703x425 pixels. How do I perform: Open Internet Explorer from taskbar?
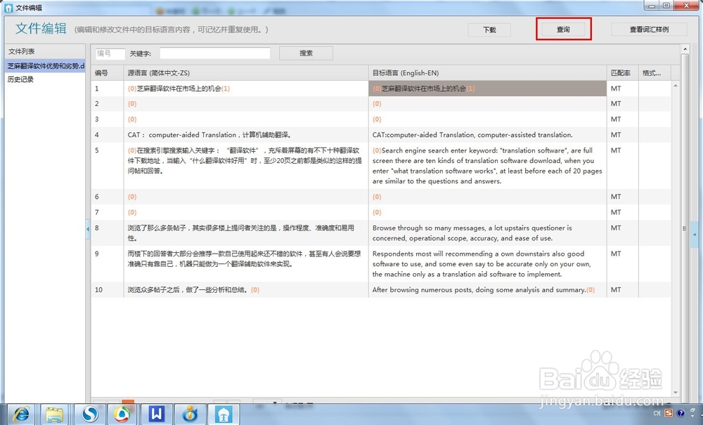[x=21, y=414]
